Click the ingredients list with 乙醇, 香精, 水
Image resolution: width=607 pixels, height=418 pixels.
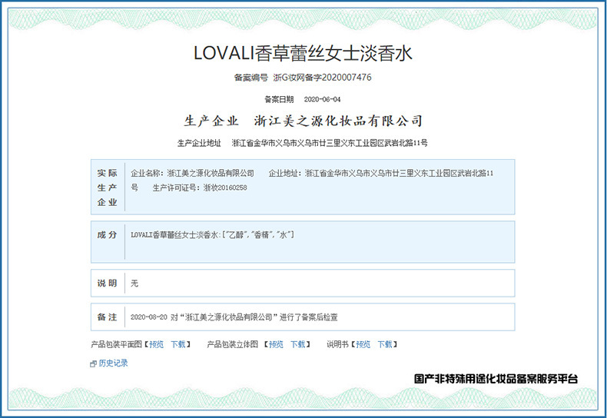point(212,234)
